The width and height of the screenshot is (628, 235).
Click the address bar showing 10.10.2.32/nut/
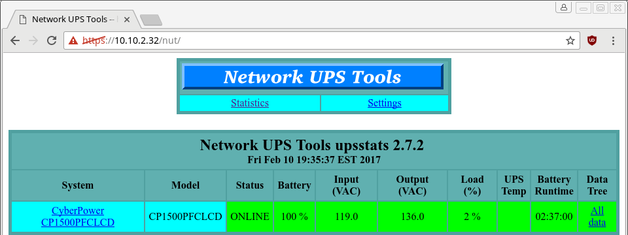322,40
